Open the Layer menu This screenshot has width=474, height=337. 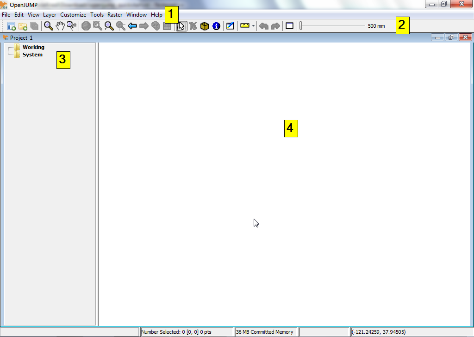point(50,15)
